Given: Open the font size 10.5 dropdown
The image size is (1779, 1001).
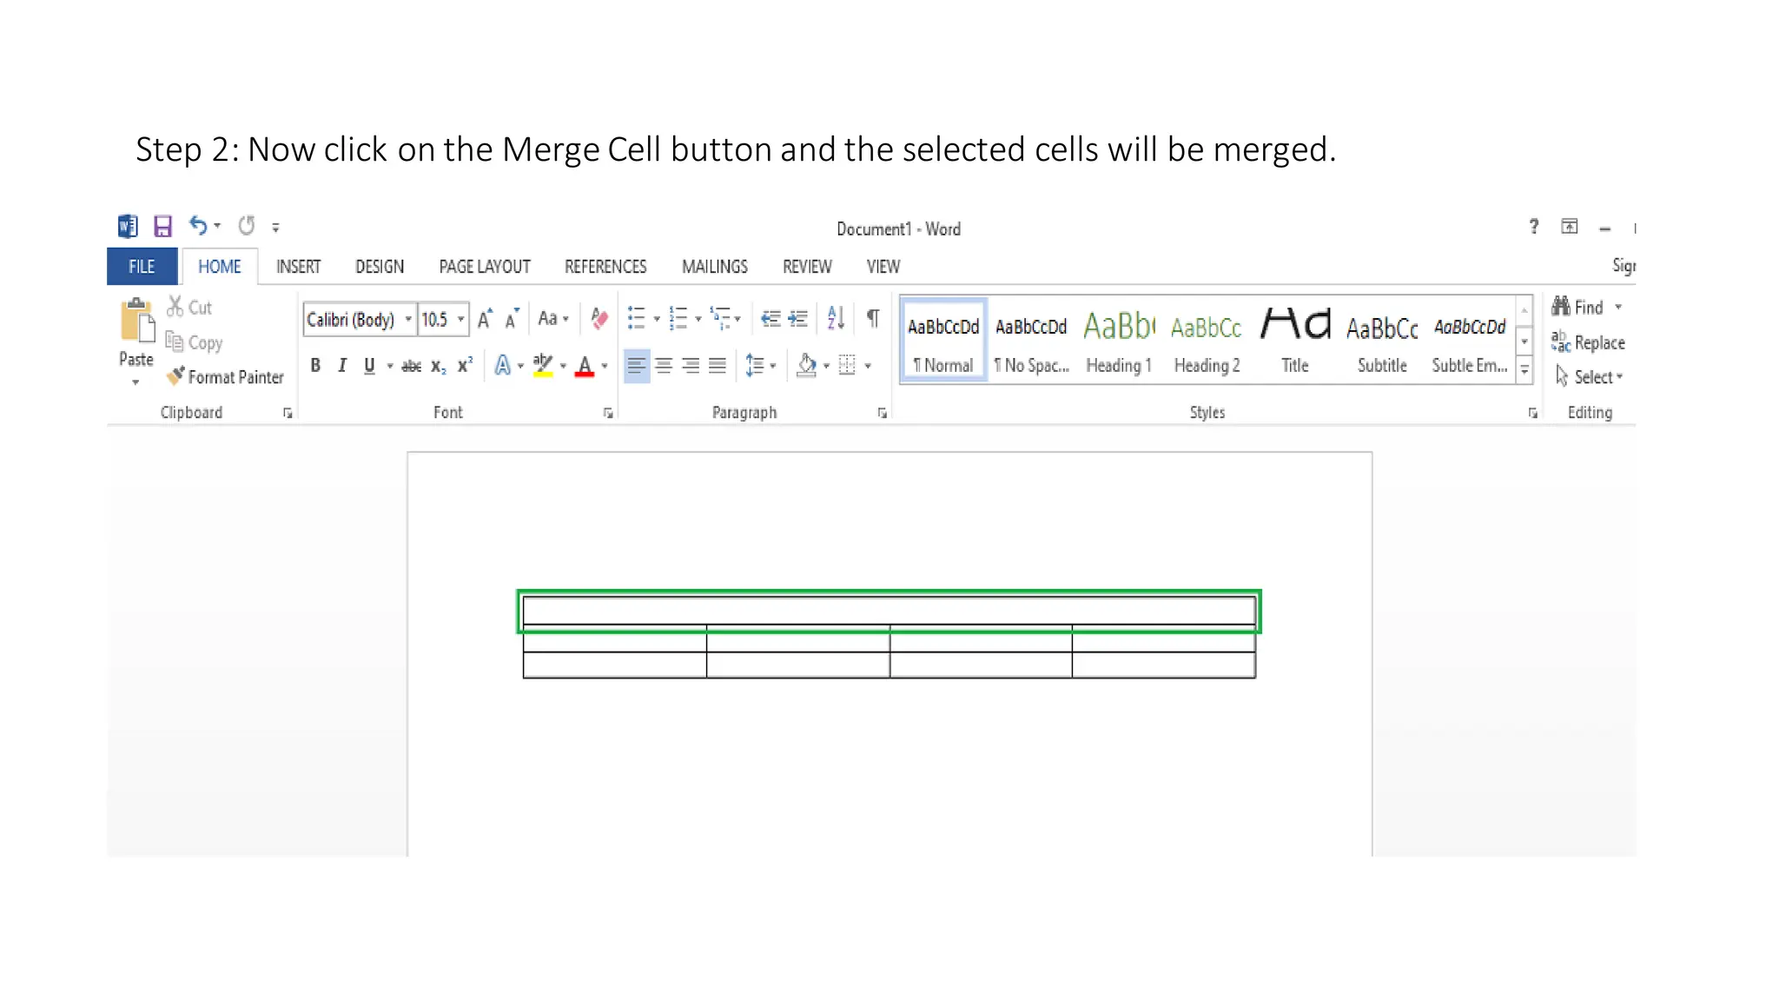Looking at the screenshot, I should 461,320.
